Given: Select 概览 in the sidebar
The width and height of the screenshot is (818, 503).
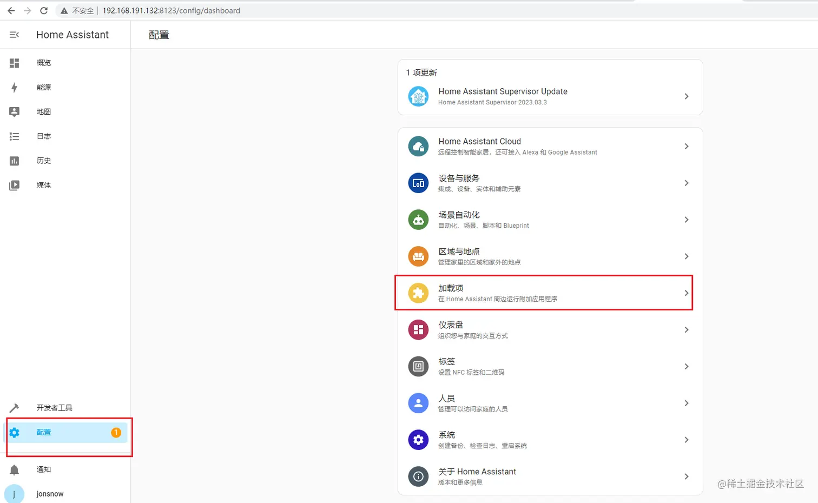Looking at the screenshot, I should click(x=44, y=63).
